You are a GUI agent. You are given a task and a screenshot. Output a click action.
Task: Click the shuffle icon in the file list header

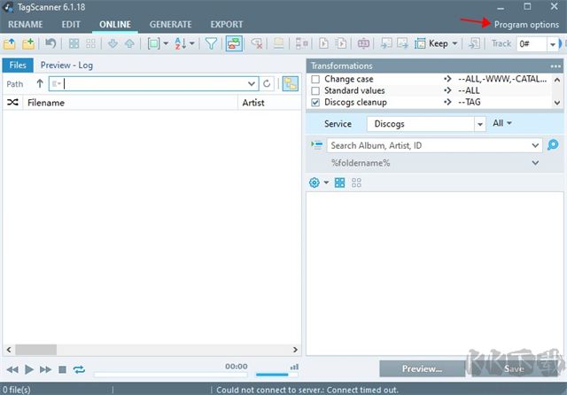(12, 103)
